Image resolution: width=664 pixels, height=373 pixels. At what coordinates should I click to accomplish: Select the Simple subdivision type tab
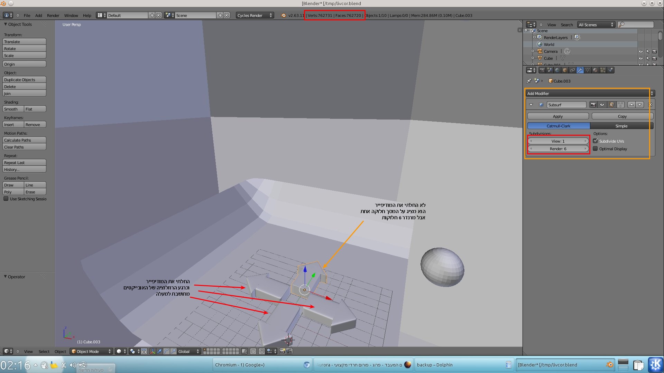(x=621, y=126)
